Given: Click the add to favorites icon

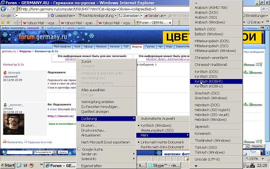Looking at the screenshot, I should pyautogui.click(x=8, y=22).
